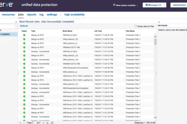Click the table scrollbar up arrow
Image resolution: width=187 pixels, height=124 pixels.
[x=155, y=37]
